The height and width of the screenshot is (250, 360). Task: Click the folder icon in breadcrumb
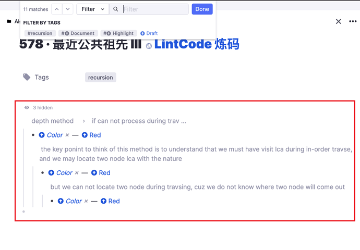coord(9,21)
